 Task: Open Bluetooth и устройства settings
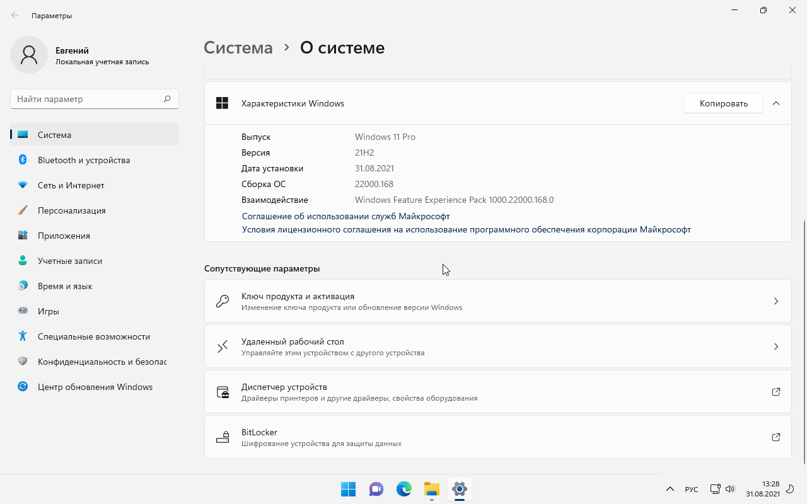pyautogui.click(x=95, y=160)
